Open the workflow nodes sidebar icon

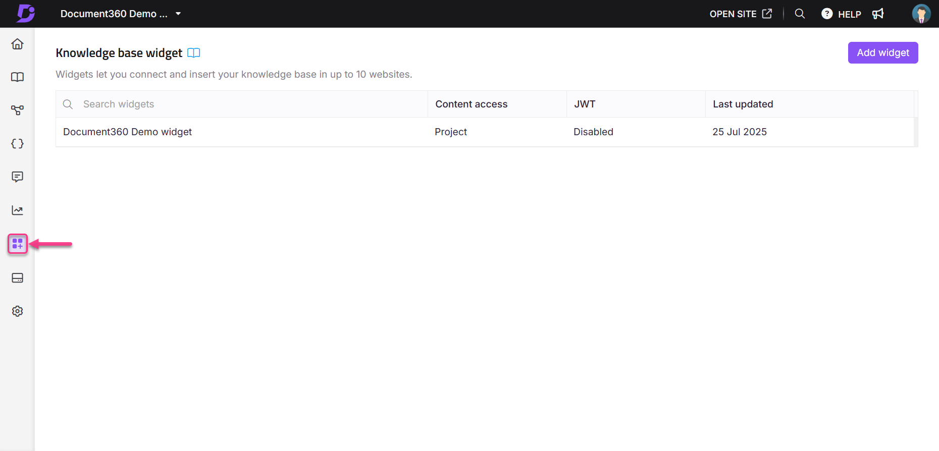point(18,110)
